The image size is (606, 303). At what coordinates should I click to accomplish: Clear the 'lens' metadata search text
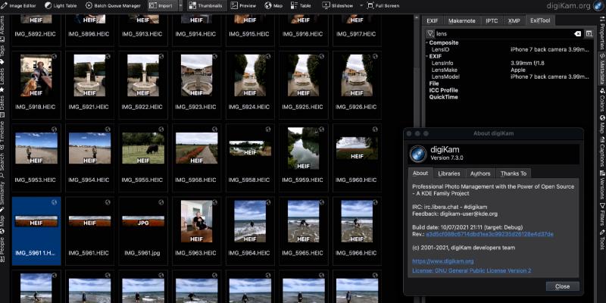tap(577, 34)
